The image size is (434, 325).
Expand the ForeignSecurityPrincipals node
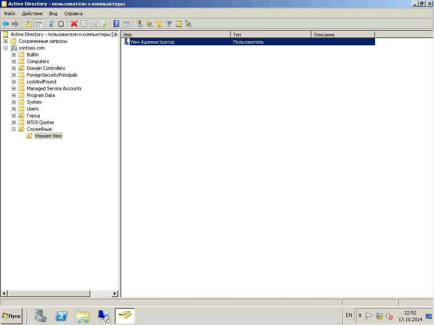coord(14,75)
